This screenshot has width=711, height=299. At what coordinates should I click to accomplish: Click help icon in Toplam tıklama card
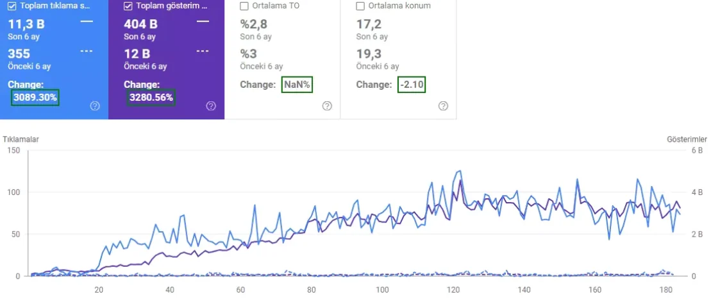[95, 106]
